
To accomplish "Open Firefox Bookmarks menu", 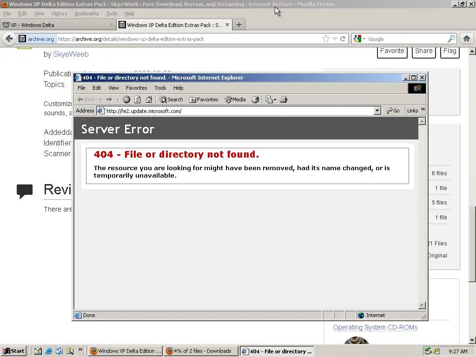I will pyautogui.click(x=86, y=13).
